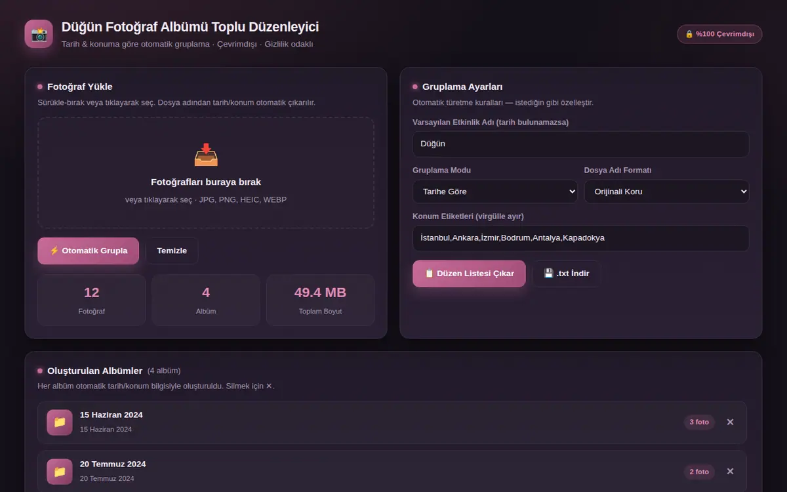Click the camera app logo icon
Screen dimensions: 787x492
[x=39, y=34]
